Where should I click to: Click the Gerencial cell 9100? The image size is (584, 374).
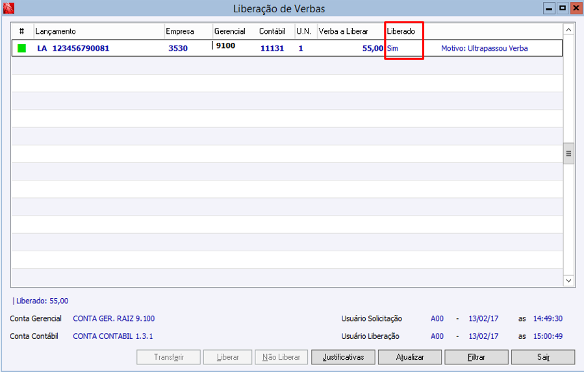[x=225, y=45]
